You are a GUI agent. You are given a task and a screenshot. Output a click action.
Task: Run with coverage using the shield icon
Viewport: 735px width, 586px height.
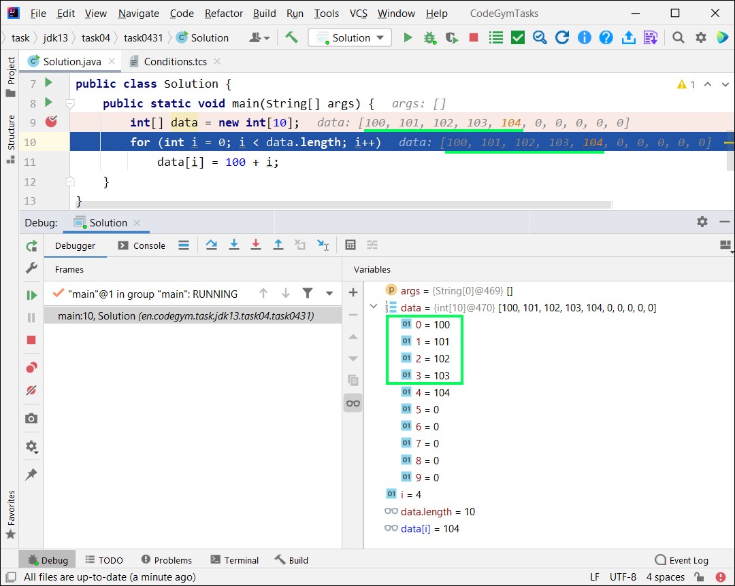451,37
